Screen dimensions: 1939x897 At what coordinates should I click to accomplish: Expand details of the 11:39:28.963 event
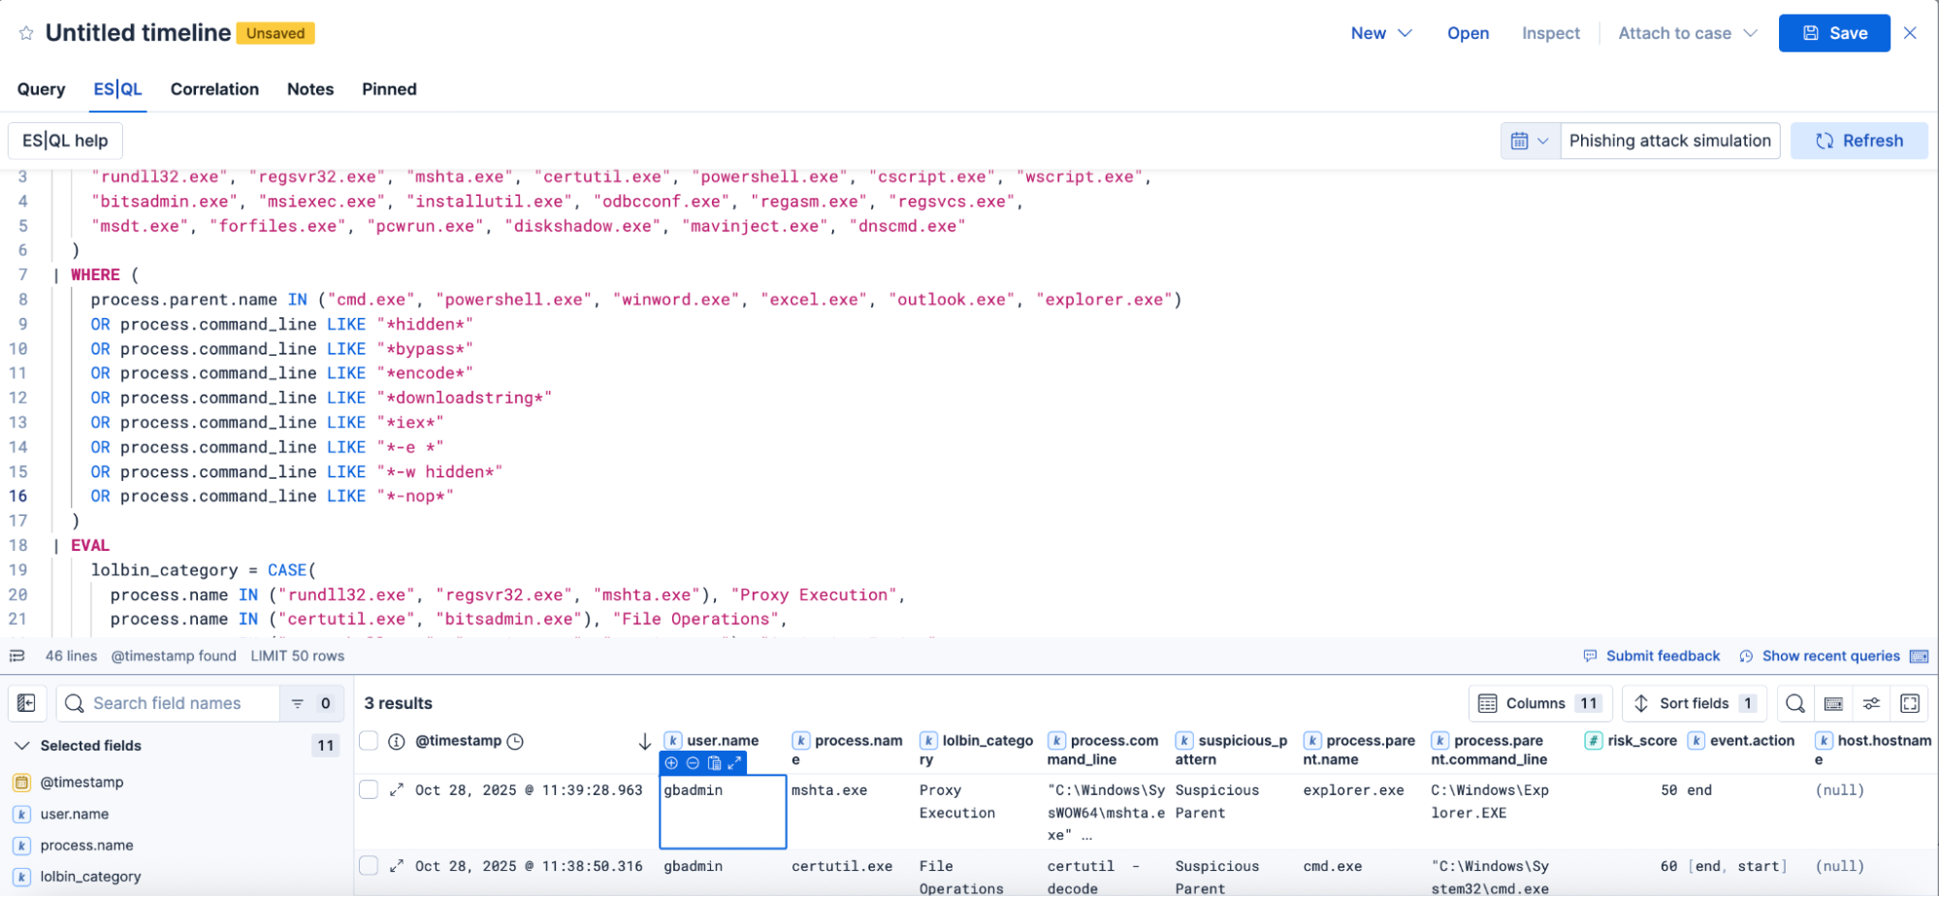pos(397,790)
